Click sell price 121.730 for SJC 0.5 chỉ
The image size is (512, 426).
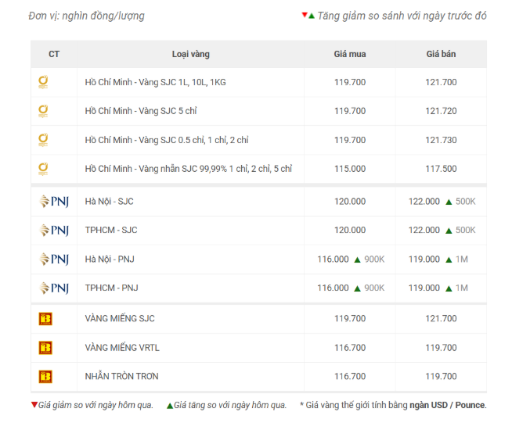[x=441, y=140]
